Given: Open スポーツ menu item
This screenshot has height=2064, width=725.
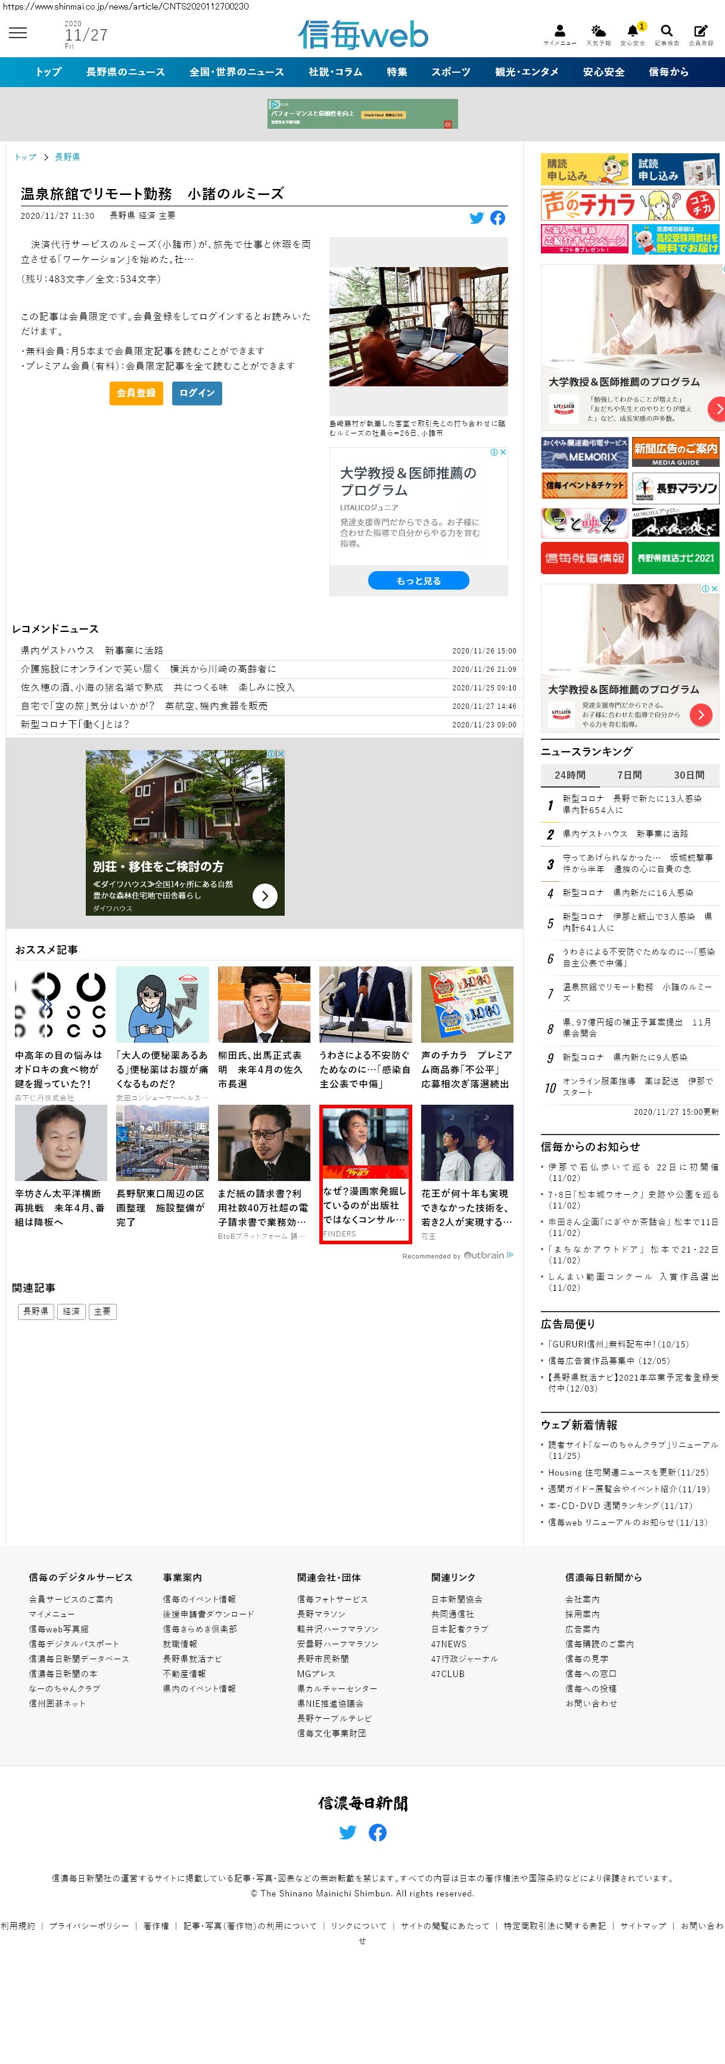Looking at the screenshot, I should (450, 72).
